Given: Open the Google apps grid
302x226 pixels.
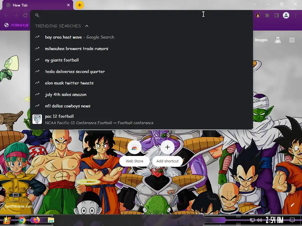Looking at the screenshot, I should (292, 40).
